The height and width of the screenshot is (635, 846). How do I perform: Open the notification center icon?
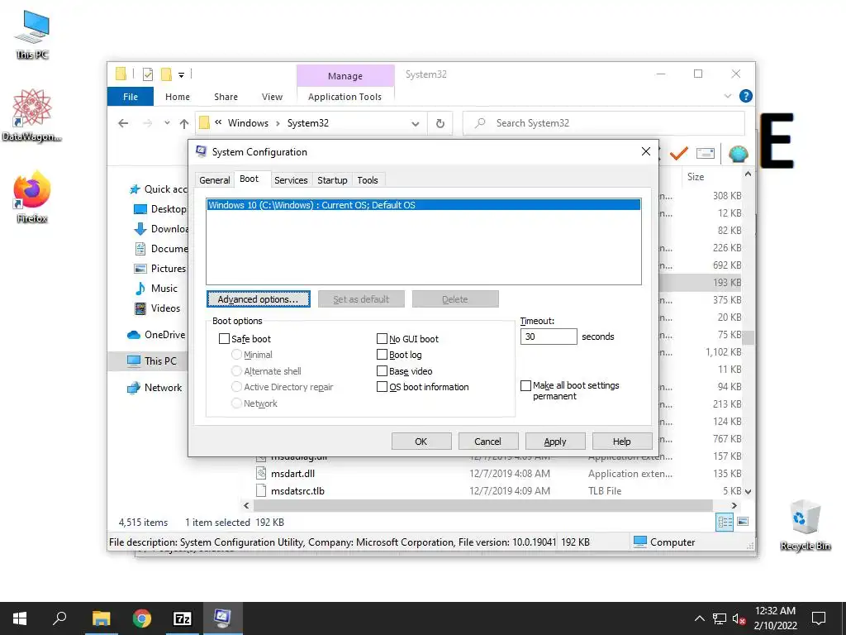tap(819, 618)
